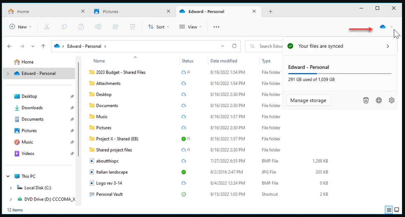The width and height of the screenshot is (405, 217).
Task: Sort by Date modified column header
Action: click(x=224, y=61)
